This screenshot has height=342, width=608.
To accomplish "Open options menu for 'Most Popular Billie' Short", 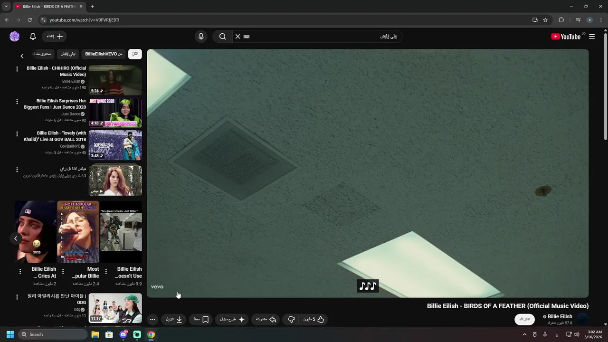I will coord(63,272).
